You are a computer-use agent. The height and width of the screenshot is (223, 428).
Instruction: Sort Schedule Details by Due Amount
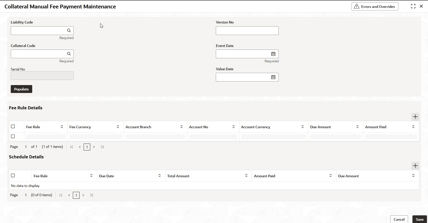click(413, 175)
